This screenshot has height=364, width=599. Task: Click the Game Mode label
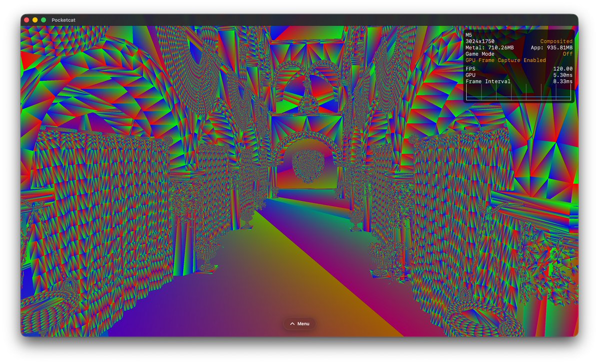click(x=480, y=54)
